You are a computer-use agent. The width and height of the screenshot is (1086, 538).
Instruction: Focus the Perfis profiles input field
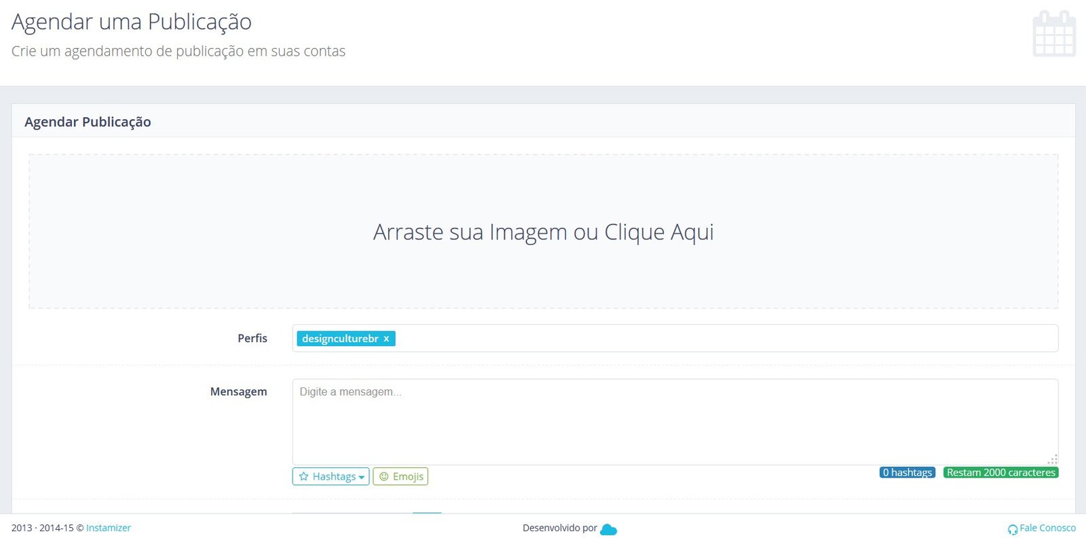pyautogui.click(x=679, y=339)
